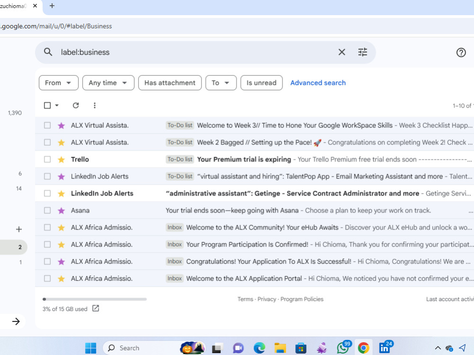Open Last account activity details
The height and width of the screenshot is (355, 474).
pyautogui.click(x=450, y=299)
